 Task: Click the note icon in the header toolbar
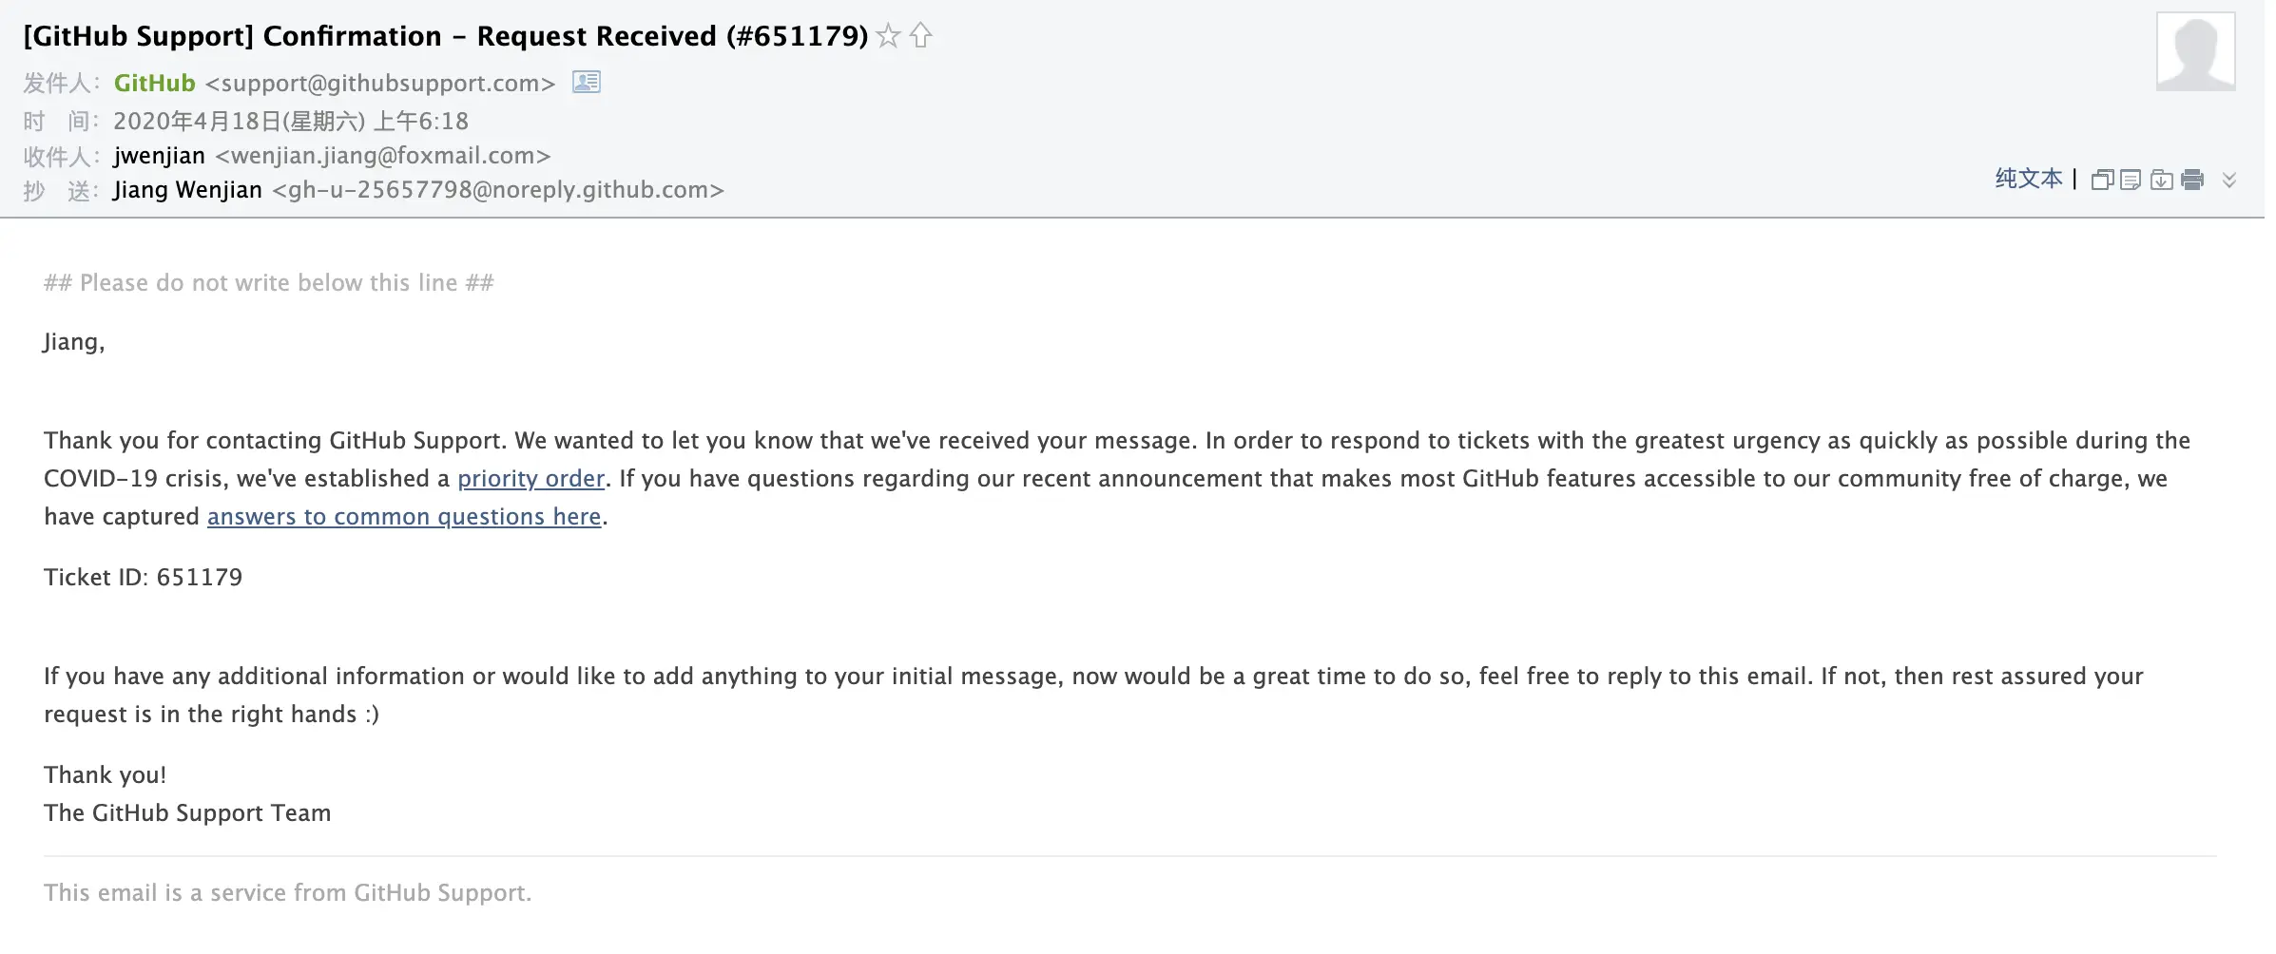point(2131,180)
